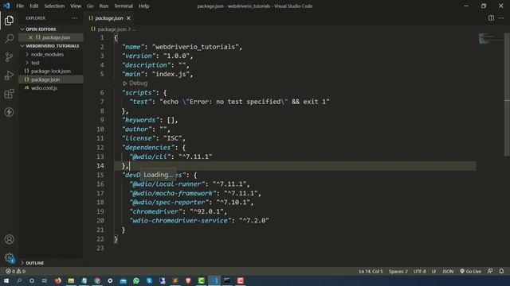Click LF end of line setting
The width and height of the screenshot is (510, 286).
coord(433,271)
